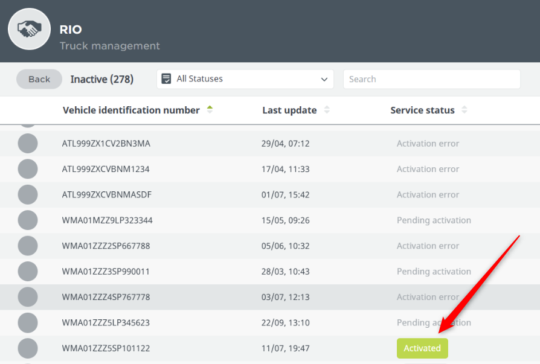Open the All Statuses dropdown
Screen dimensions: 540x364
(x=245, y=79)
